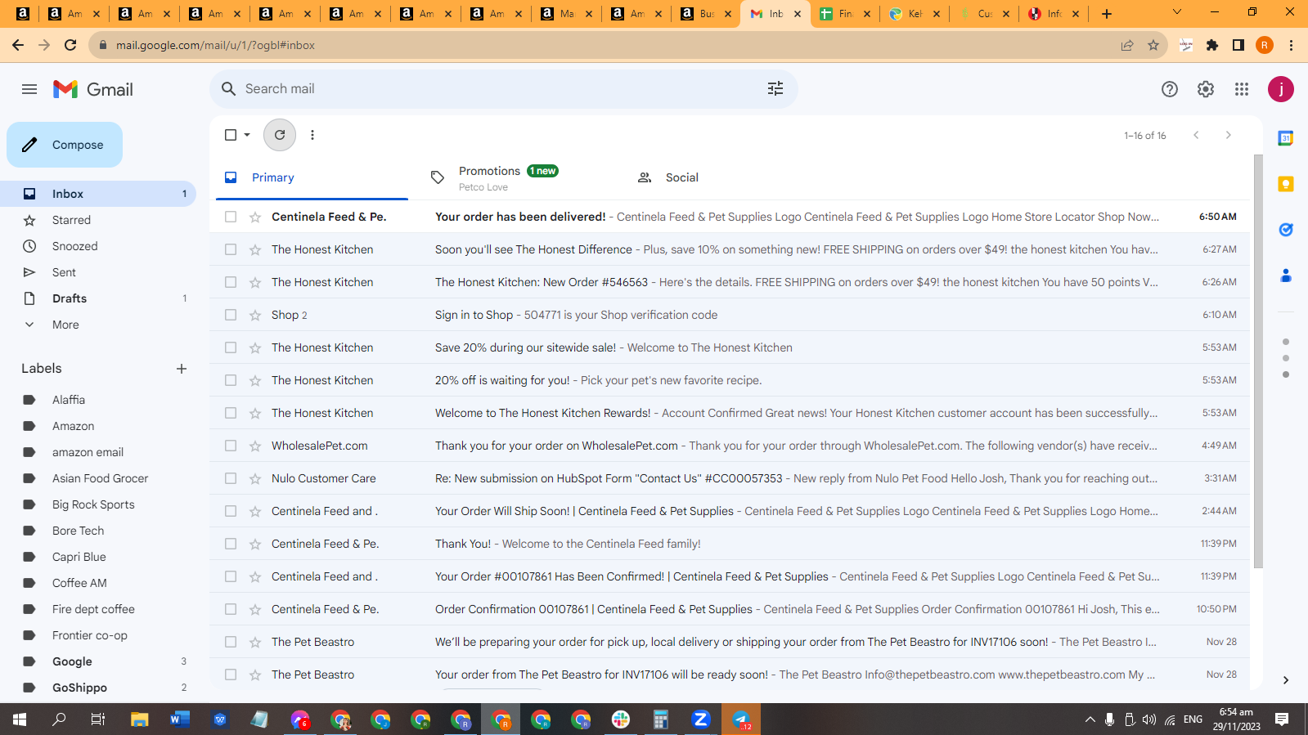Image resolution: width=1308 pixels, height=735 pixels.
Task: Open the Google apps grid launcher
Action: click(1242, 89)
